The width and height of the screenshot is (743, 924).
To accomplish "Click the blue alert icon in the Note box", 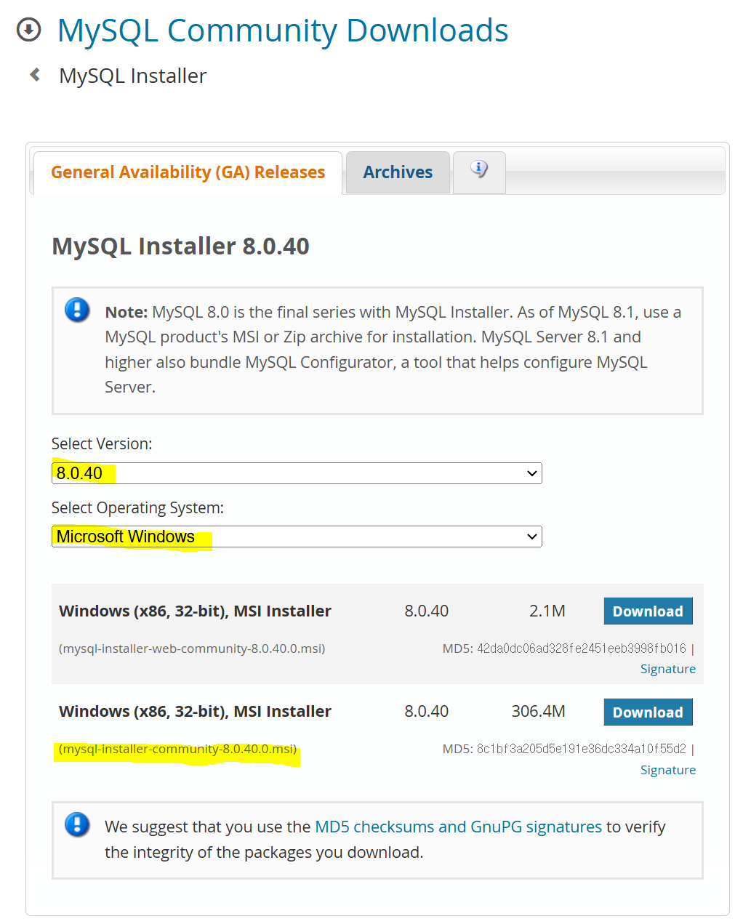I will click(x=77, y=310).
